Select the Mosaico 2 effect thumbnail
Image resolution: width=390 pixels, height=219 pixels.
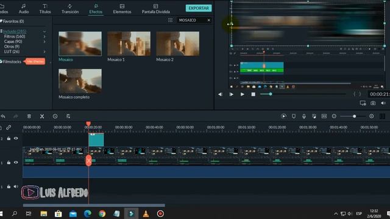(x=177, y=43)
